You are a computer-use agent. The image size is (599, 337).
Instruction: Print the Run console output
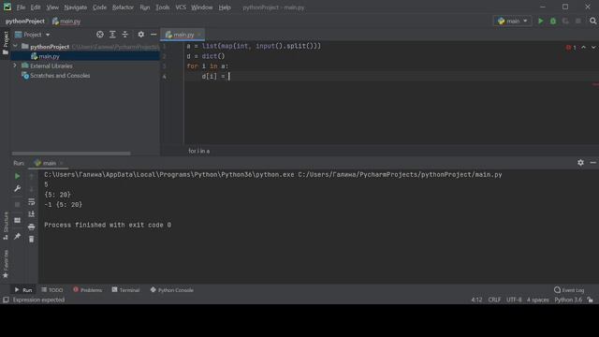31,227
